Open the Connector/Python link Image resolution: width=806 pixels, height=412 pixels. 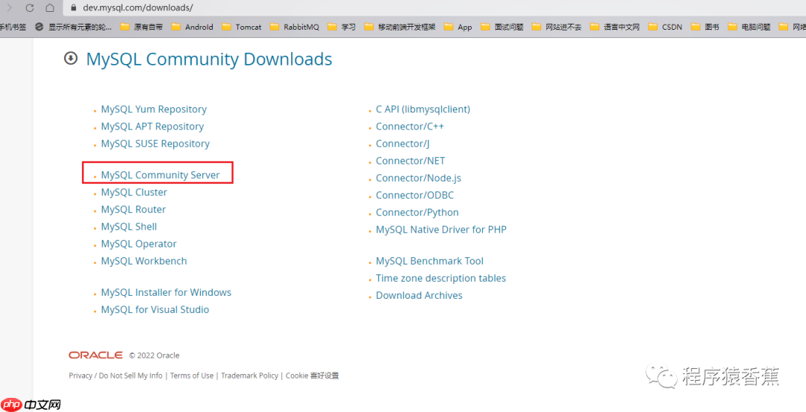coord(417,212)
